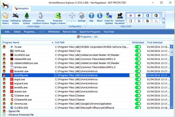Click list scrollbar down arrow
175x117 pixels.
coord(171,107)
